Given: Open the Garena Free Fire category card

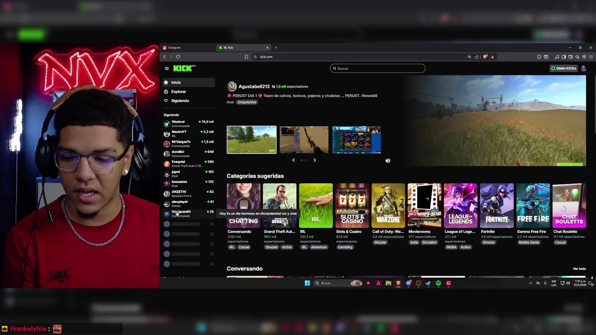Looking at the screenshot, I should pos(533,206).
